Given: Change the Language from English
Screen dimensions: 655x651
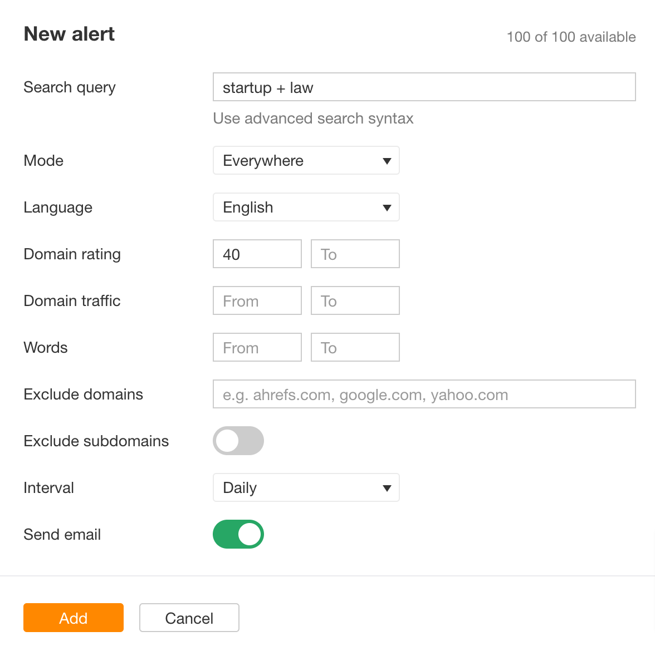Looking at the screenshot, I should pos(306,207).
